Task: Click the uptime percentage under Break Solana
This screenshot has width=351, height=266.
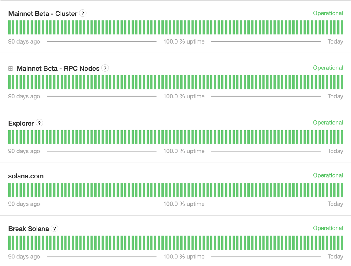Action: click(x=184, y=257)
